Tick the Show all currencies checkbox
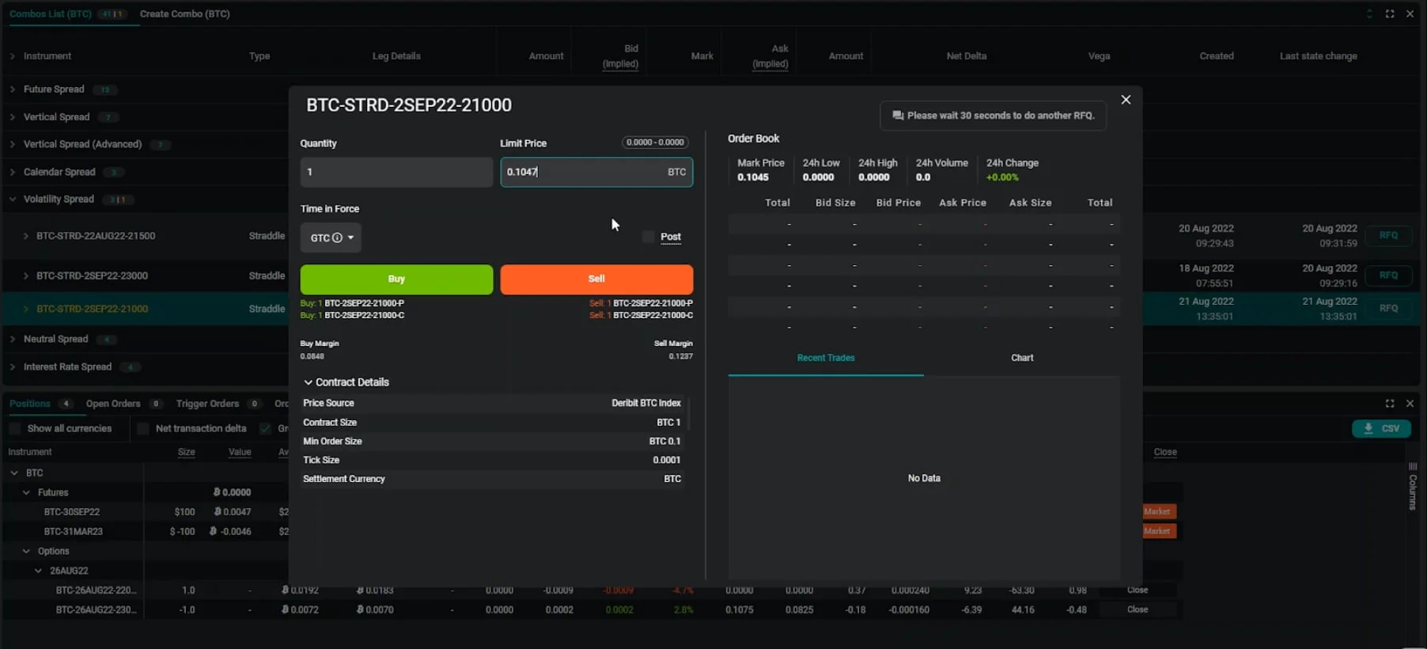Image resolution: width=1427 pixels, height=649 pixels. coord(14,428)
